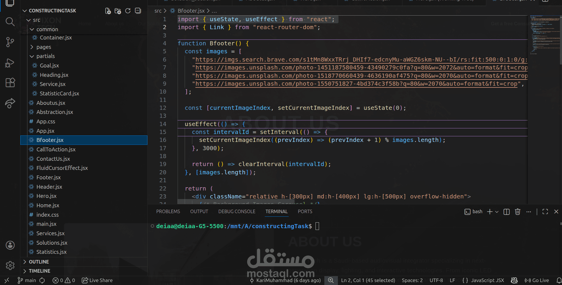562x285 pixels.
Task: Click the Git blame KariMuhammad entry
Action: coord(285,280)
